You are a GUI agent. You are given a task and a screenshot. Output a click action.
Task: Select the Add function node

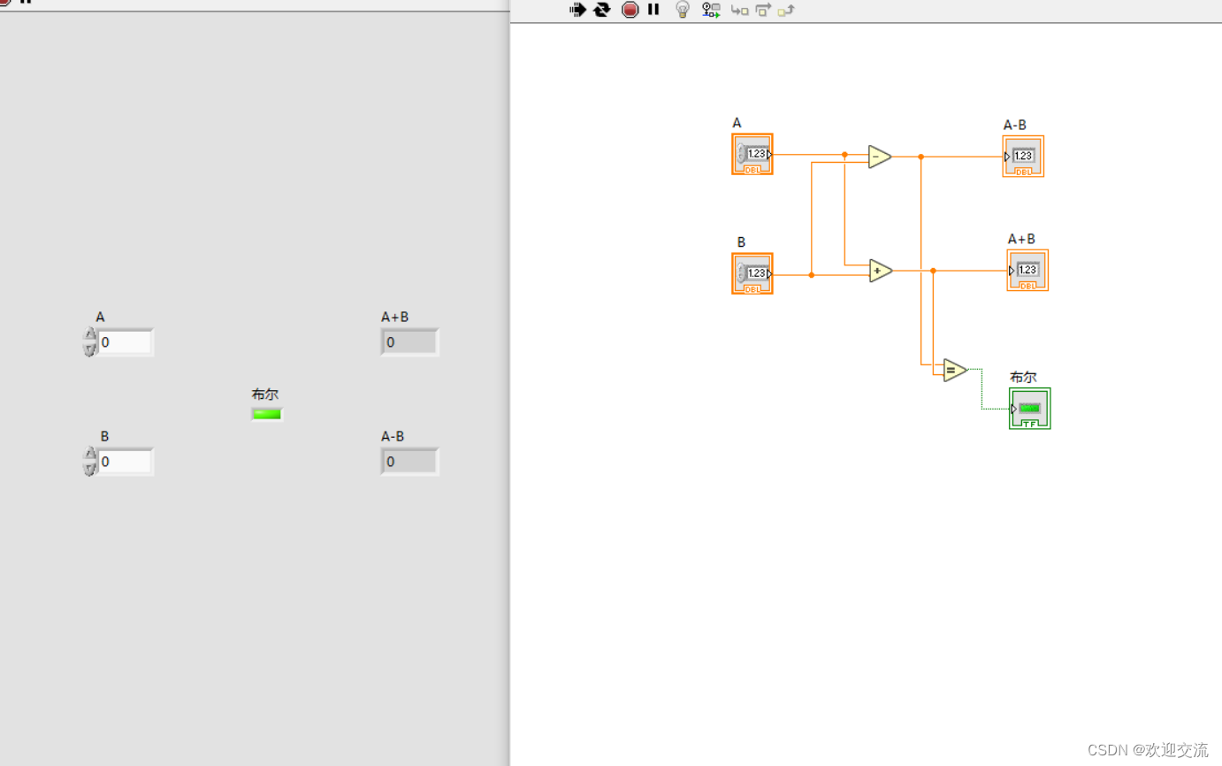coord(881,271)
